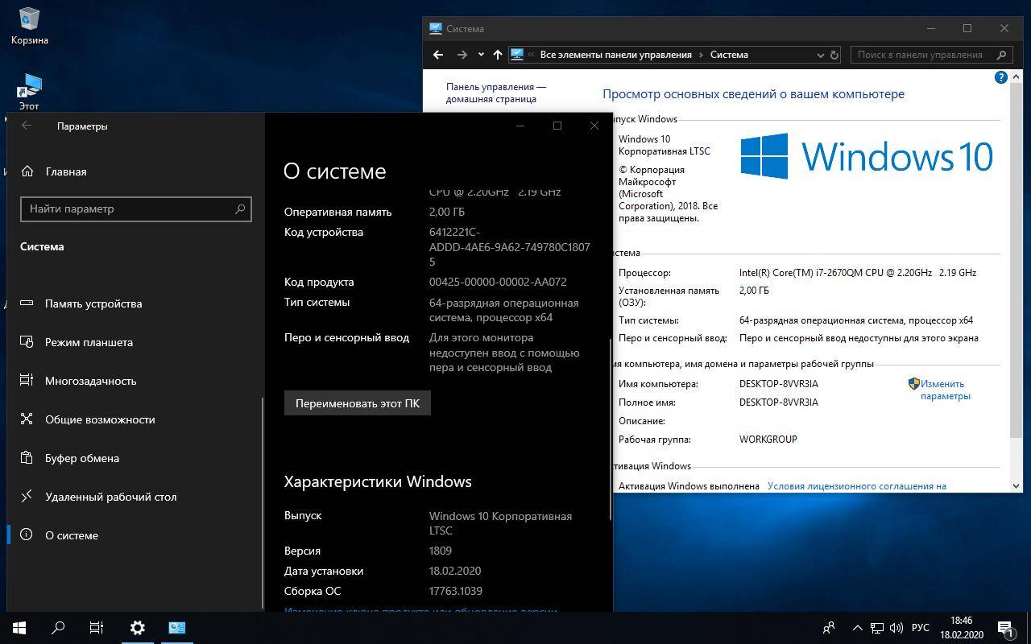The width and height of the screenshot is (1031, 644).
Task: Click Intel Core i7-2670QM processor text
Action: click(858, 273)
